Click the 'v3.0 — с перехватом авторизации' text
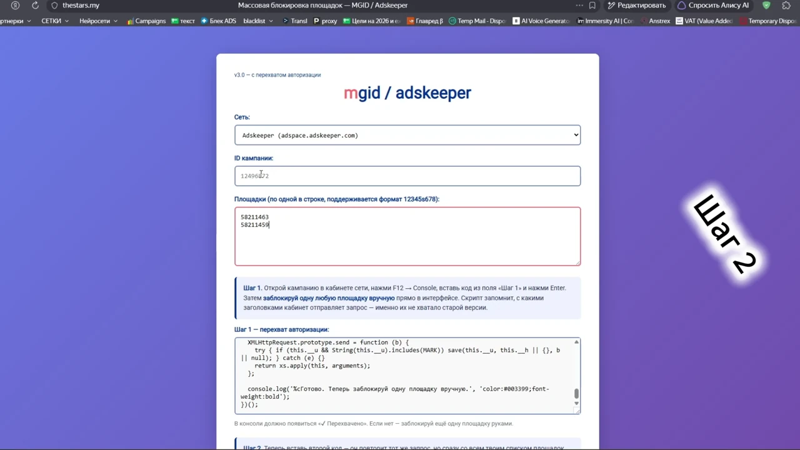This screenshot has height=450, width=800. click(x=277, y=75)
